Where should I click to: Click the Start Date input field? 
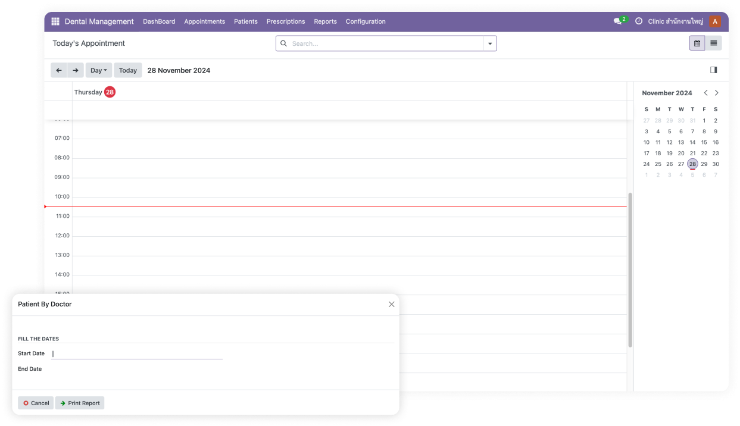coord(137,353)
